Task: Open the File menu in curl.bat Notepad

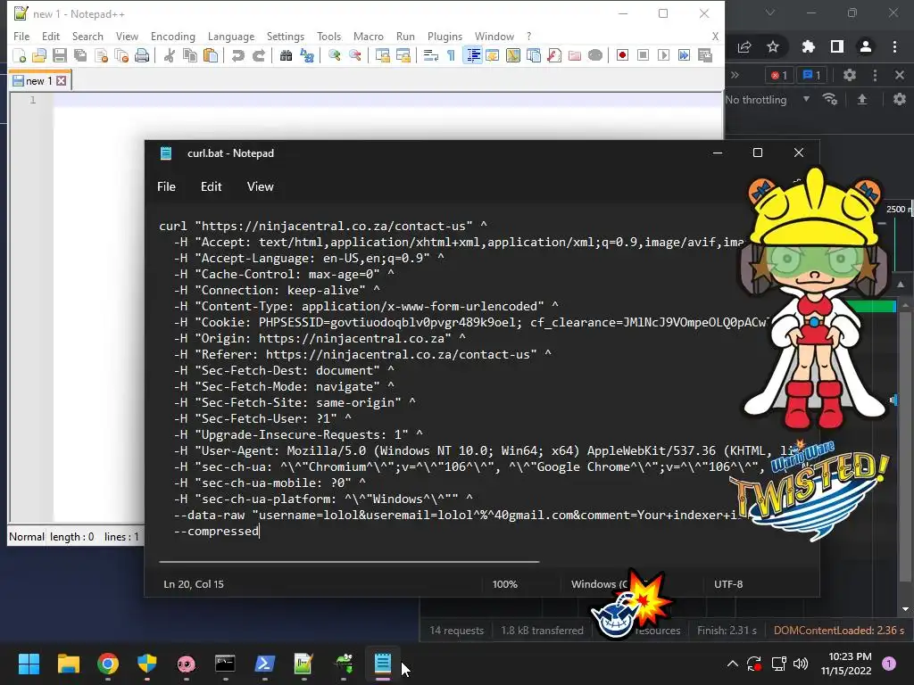Action: click(166, 186)
